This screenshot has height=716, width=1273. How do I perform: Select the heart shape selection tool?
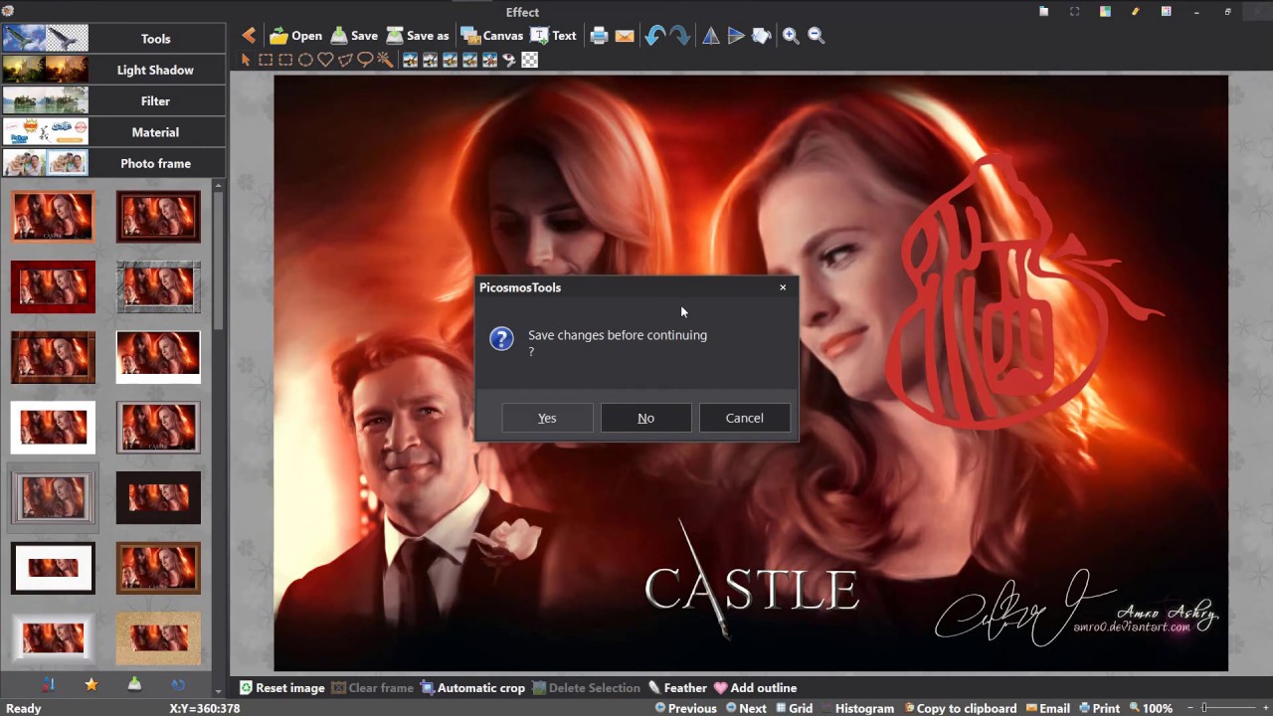point(325,60)
